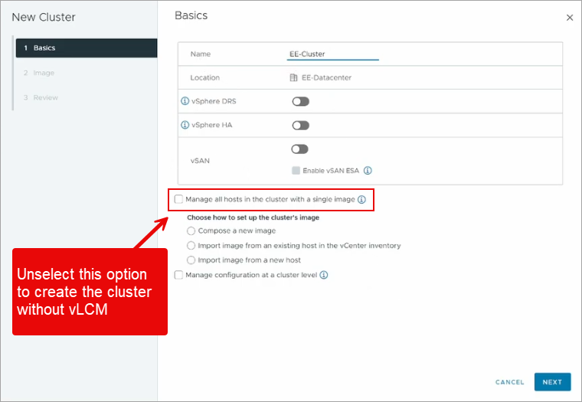
Task: Click the info icon beside vSphere HA
Action: pos(184,126)
